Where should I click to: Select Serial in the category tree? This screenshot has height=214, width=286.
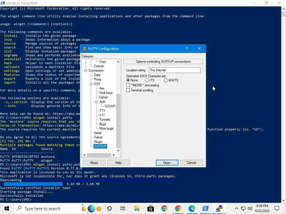pyautogui.click(x=97, y=133)
